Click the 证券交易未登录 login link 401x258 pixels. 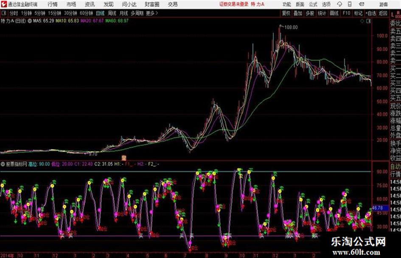point(234,4)
